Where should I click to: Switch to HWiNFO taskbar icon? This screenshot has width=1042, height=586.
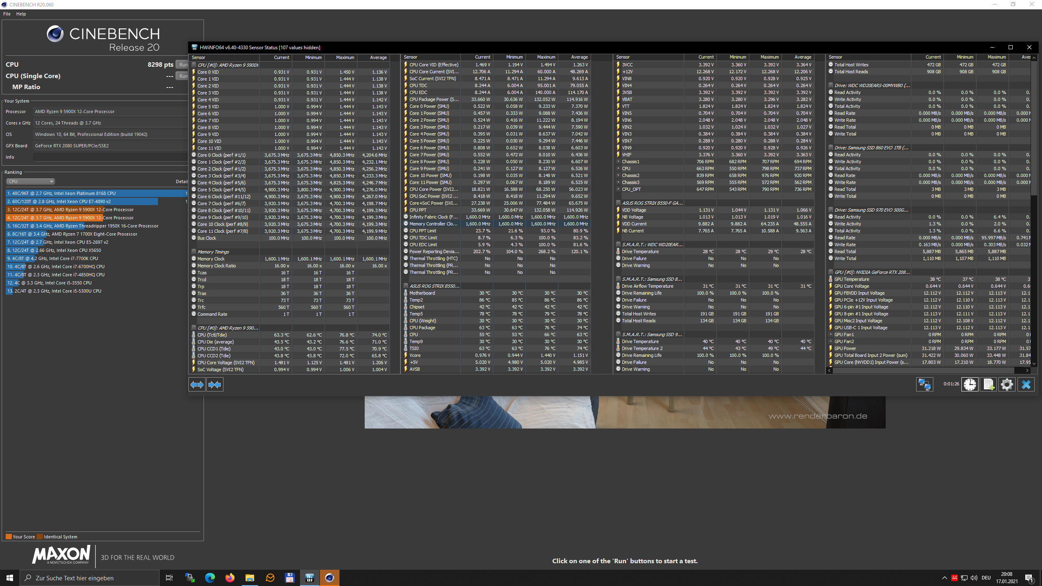pyautogui.click(x=310, y=578)
